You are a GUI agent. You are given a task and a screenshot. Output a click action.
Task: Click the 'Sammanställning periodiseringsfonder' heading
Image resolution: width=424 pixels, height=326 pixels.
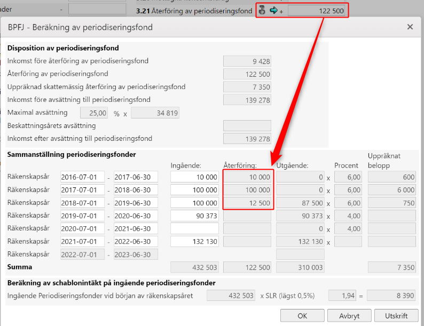click(72, 155)
